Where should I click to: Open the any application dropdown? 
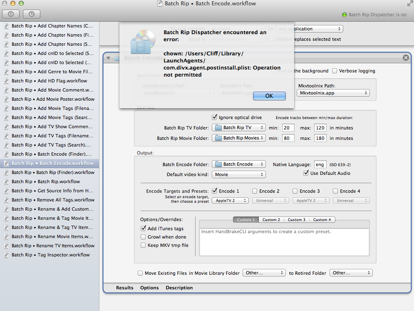pyautogui.click(x=318, y=29)
